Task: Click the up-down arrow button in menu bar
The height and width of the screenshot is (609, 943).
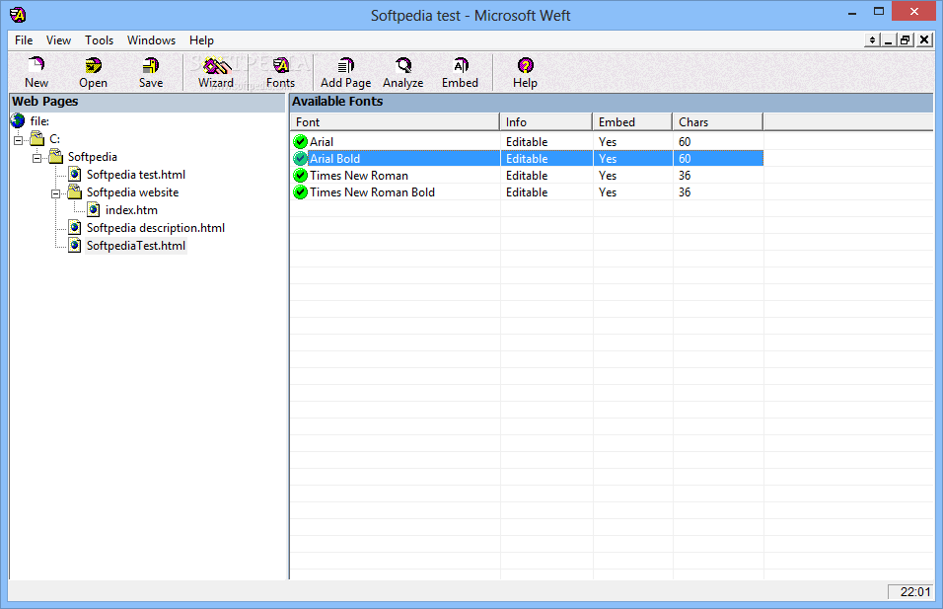Action: coord(872,39)
